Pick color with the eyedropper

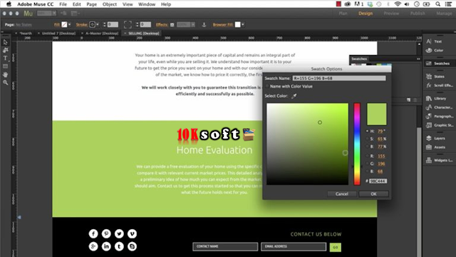(x=294, y=96)
